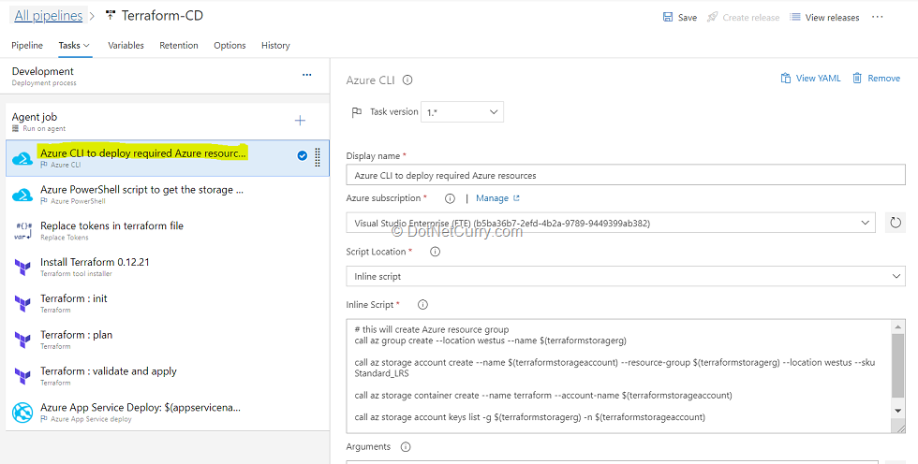This screenshot has width=918, height=464.
Task: Click the Inline Script scrollbar thumb
Action: click(x=897, y=365)
